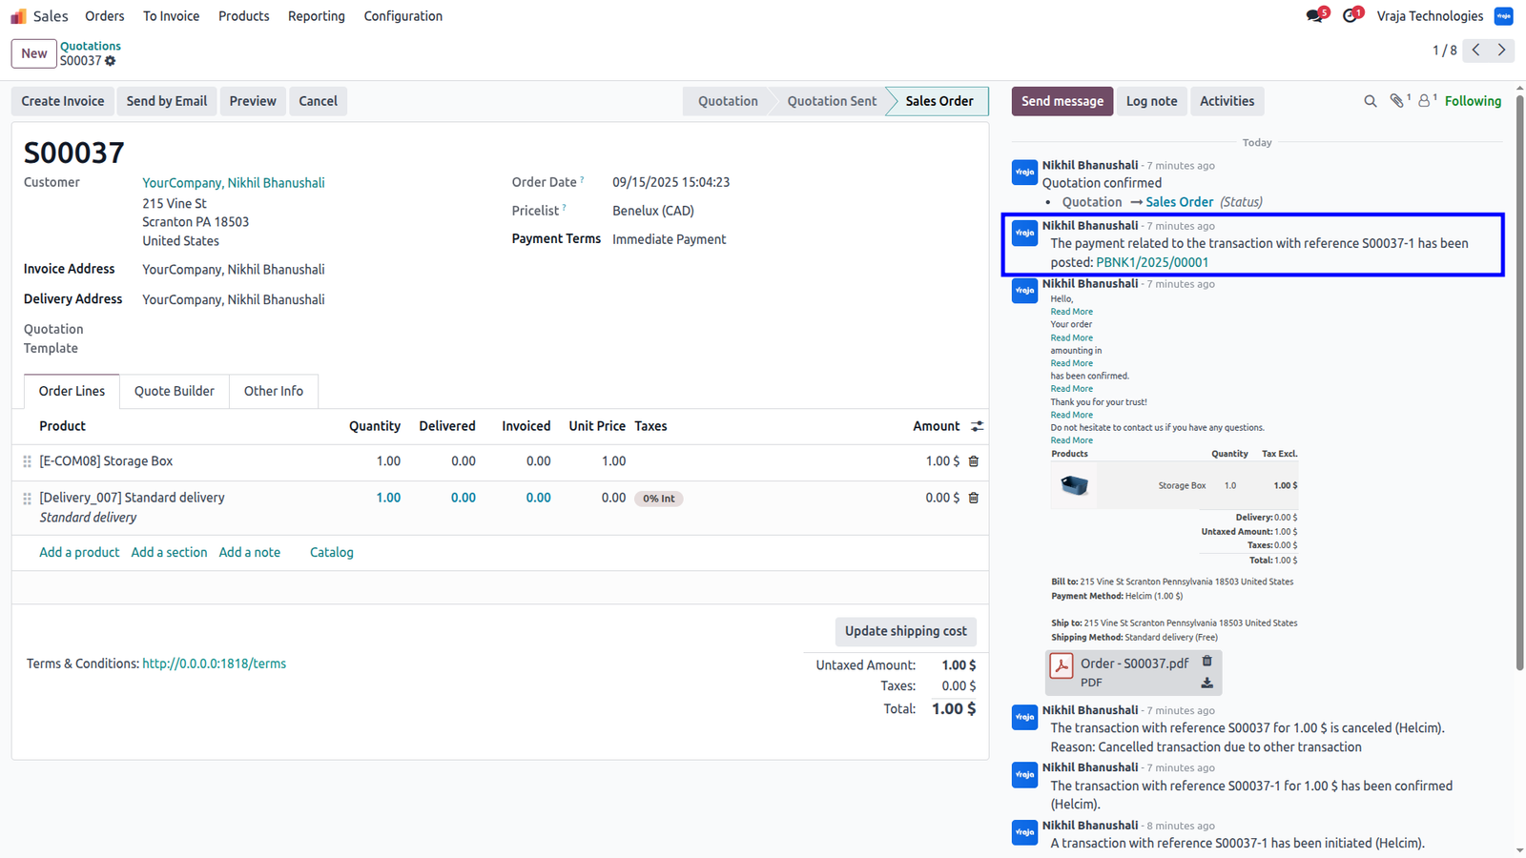1526x858 pixels.
Task: Open the conversations chat bubble icon
Action: coord(1317,15)
